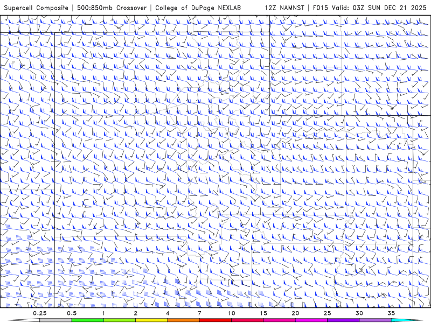Screen dimensions: 431x323
Task: Click the '500:850mb Crossover' header label
Action: (112, 8)
